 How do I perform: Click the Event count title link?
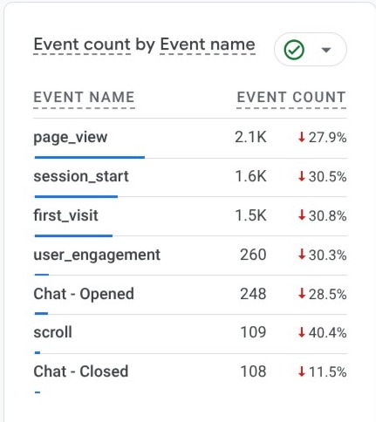(82, 44)
